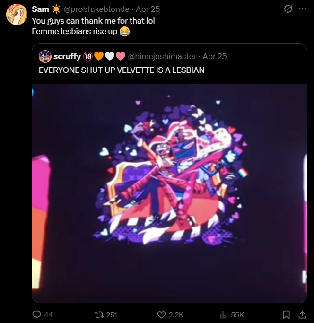Like the tweet with the heart icon
314x323 pixels.
click(x=161, y=314)
